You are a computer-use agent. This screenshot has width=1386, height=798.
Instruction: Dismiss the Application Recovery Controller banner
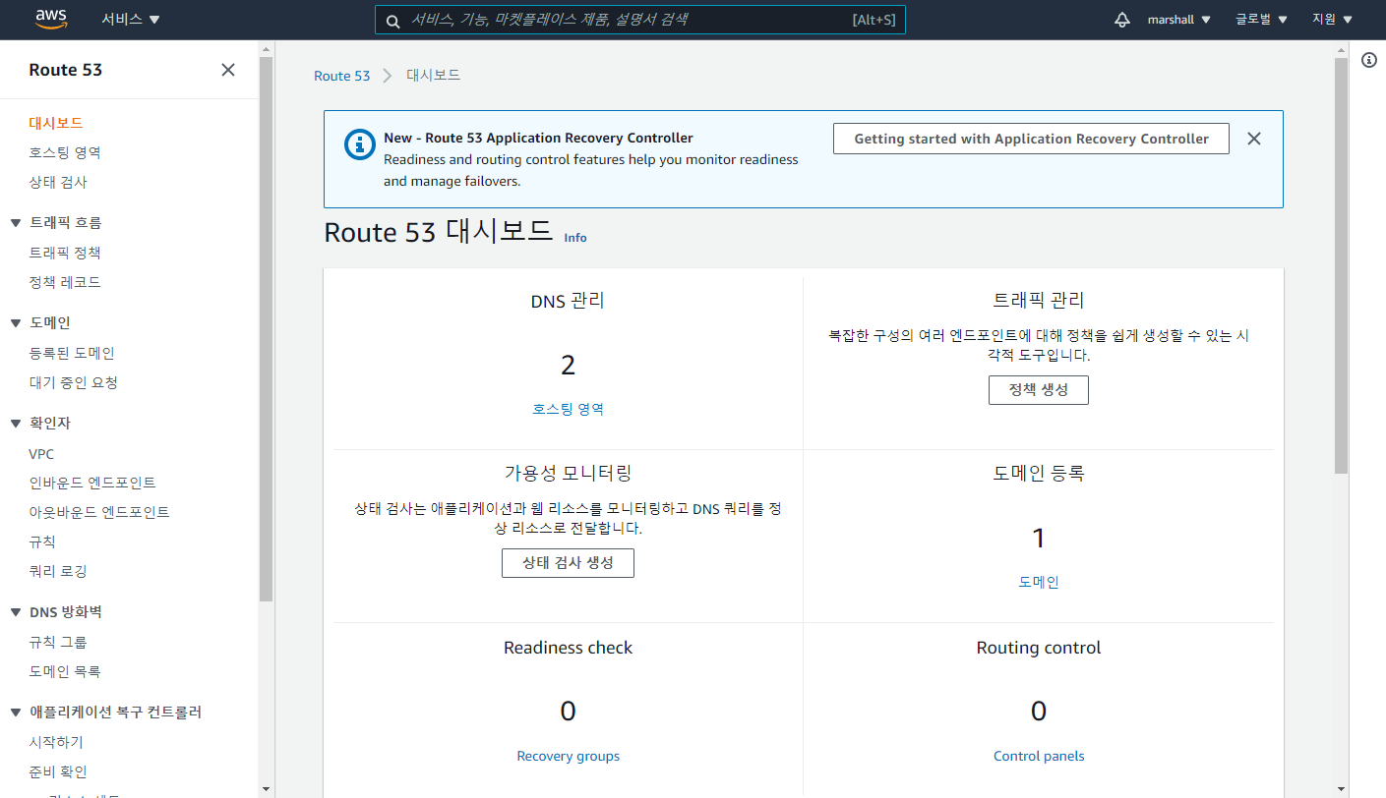pos(1253,139)
